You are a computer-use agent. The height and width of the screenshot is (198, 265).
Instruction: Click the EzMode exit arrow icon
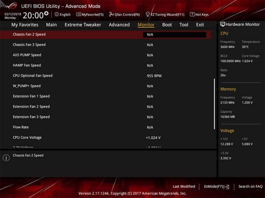[227, 187]
